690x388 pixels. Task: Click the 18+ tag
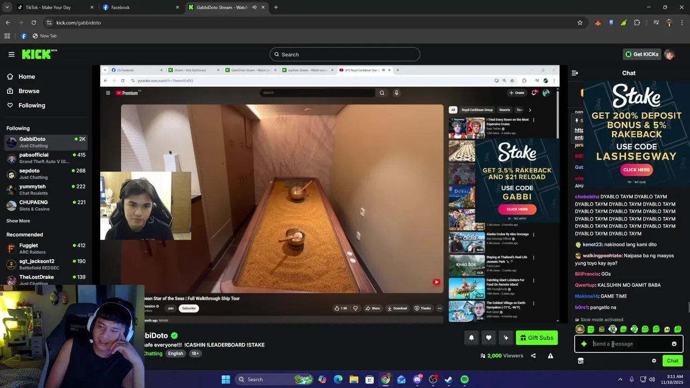pos(195,354)
